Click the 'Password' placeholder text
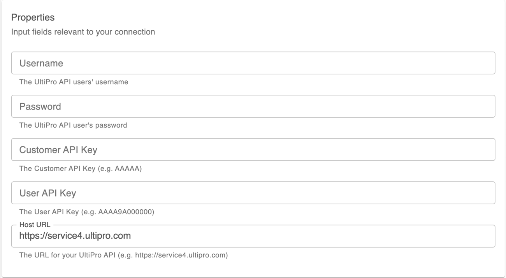The width and height of the screenshot is (506, 278). 40,107
